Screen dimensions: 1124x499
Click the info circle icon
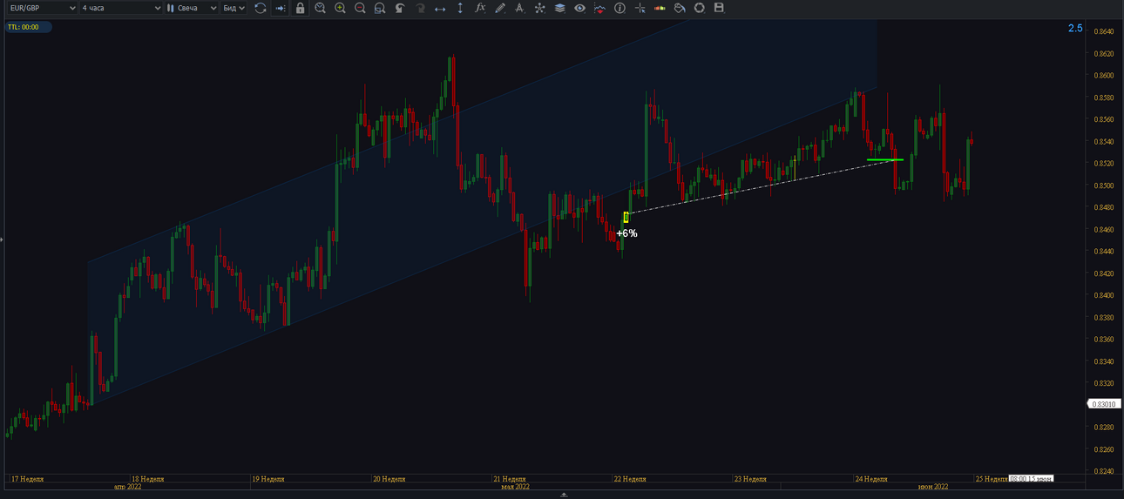pos(620,8)
